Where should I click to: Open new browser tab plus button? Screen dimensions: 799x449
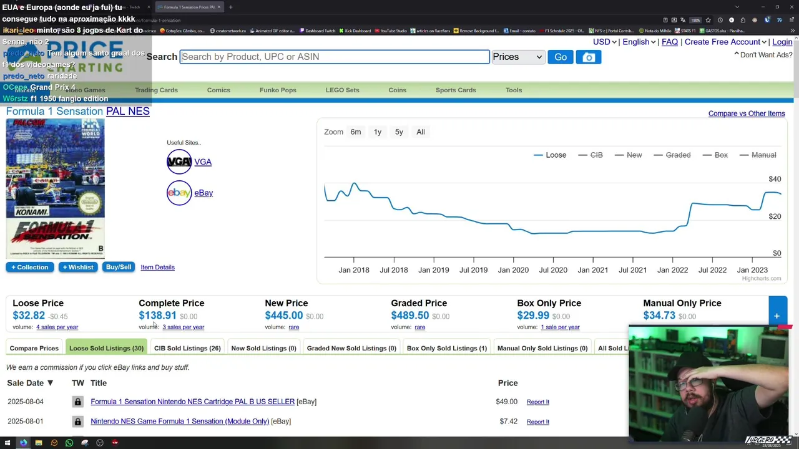[230, 7]
